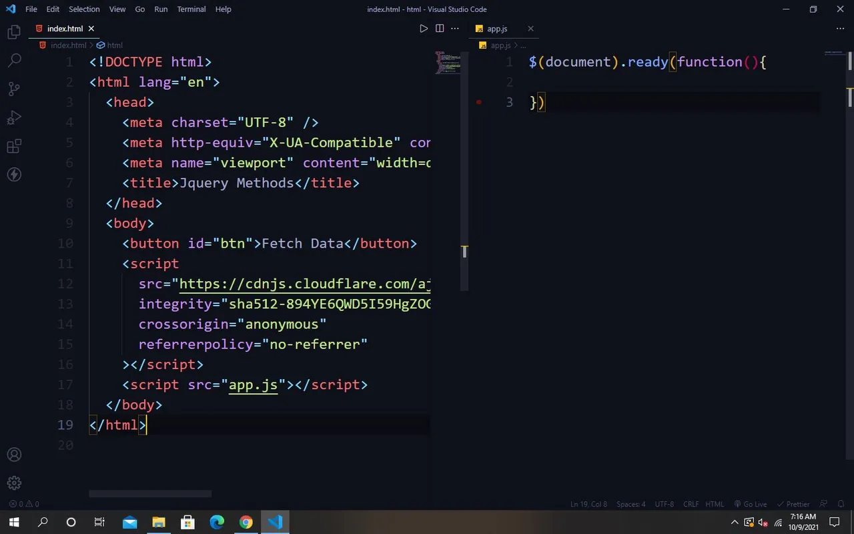Launch Mail from taskbar
Image resolution: width=854 pixels, height=534 pixels.
[x=129, y=522]
